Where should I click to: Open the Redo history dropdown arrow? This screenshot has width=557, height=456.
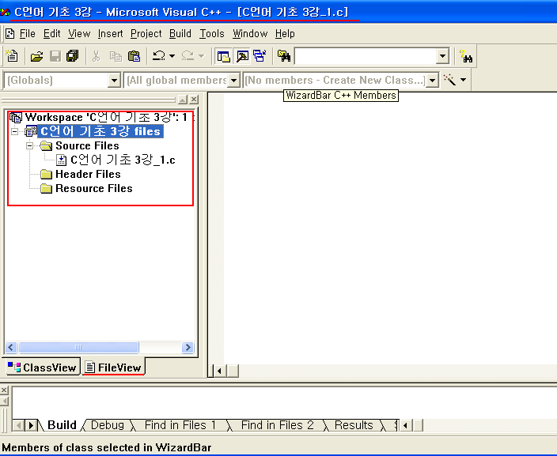(x=202, y=55)
